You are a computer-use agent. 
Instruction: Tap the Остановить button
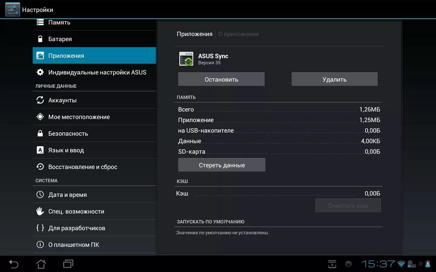pyautogui.click(x=221, y=79)
